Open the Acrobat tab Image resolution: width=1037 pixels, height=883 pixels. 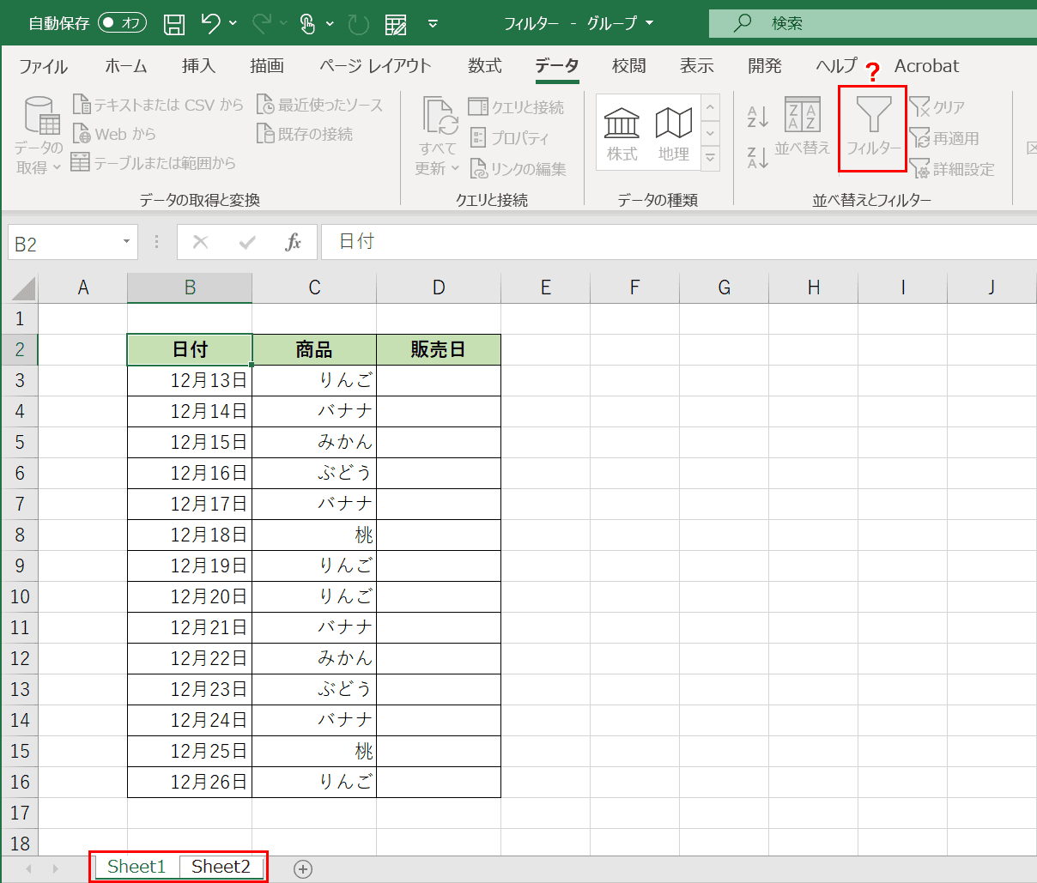(926, 66)
